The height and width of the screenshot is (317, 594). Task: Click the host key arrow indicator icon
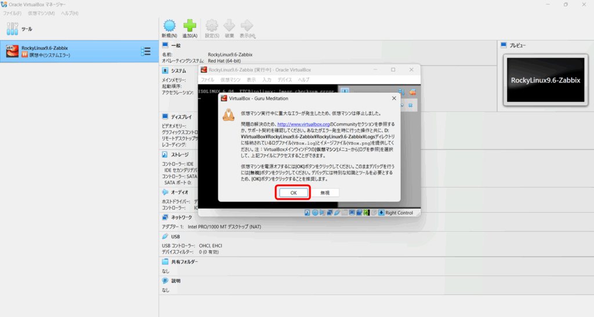[x=382, y=213]
